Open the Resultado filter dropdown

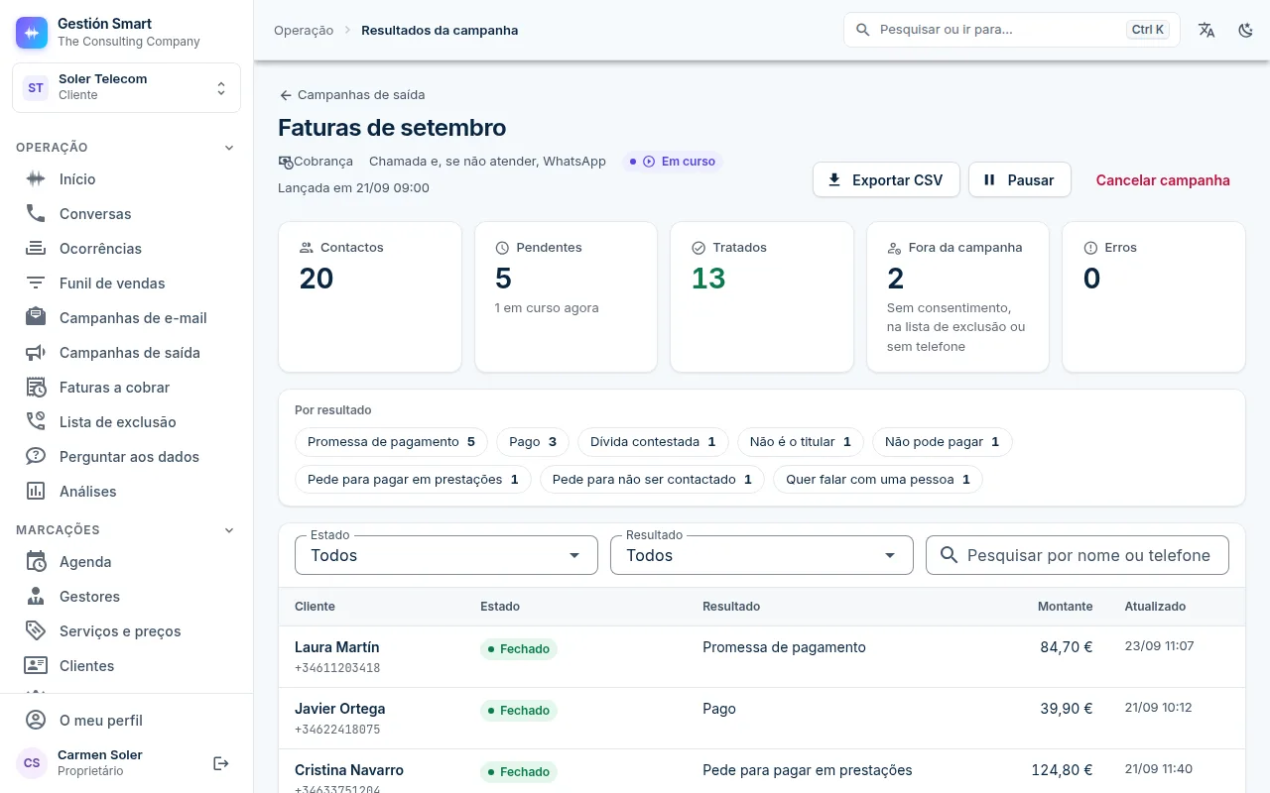(762, 555)
